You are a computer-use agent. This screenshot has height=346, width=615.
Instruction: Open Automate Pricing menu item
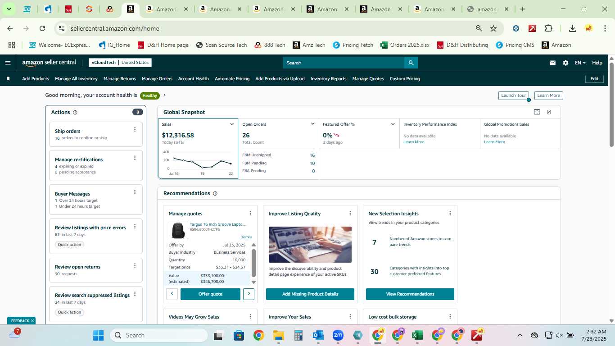coord(232,79)
